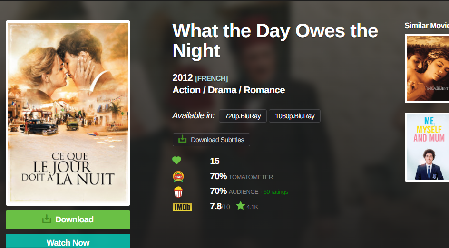Click the tray icon on green Download button
The width and height of the screenshot is (449, 248).
(47, 219)
